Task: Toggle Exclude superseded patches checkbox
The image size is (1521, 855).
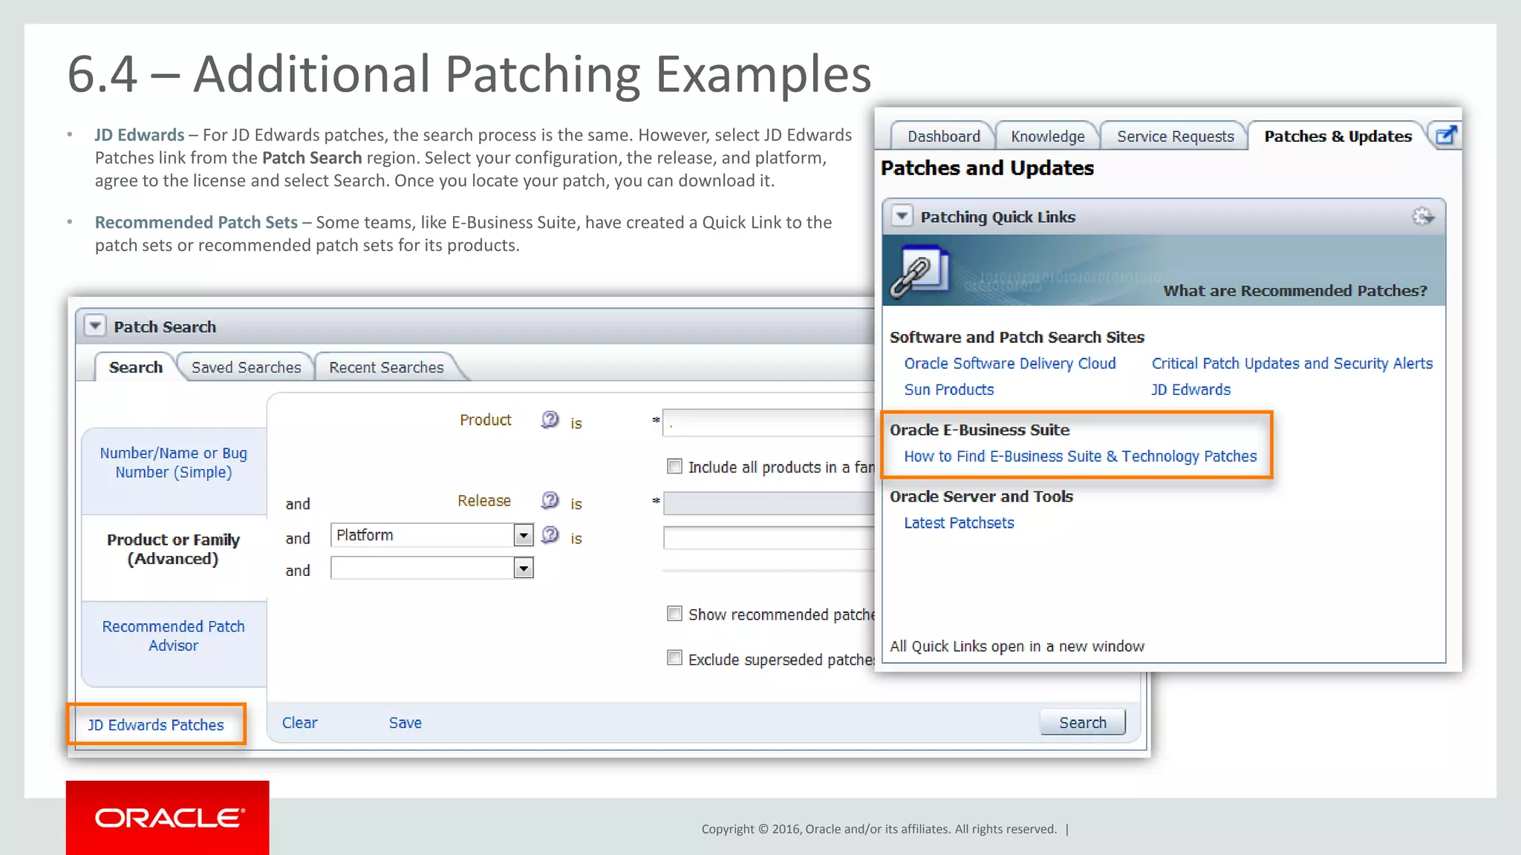Action: (x=674, y=658)
